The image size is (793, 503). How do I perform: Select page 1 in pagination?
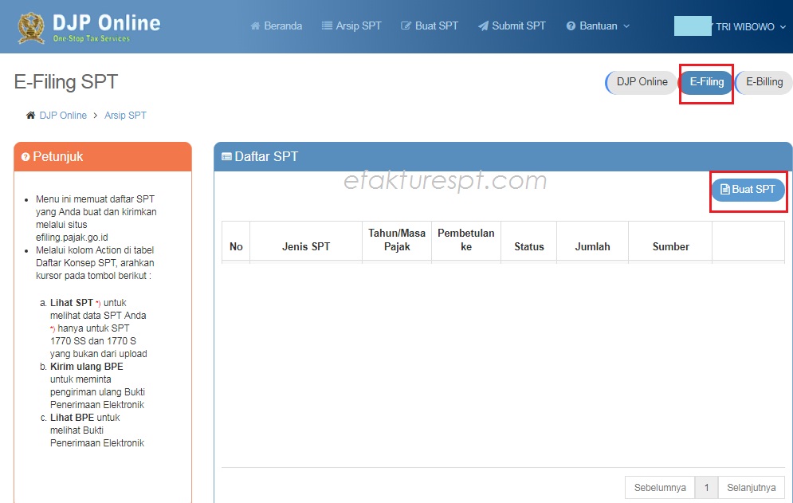pyautogui.click(x=706, y=487)
